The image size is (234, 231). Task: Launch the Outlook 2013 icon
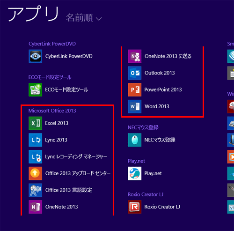(x=135, y=73)
